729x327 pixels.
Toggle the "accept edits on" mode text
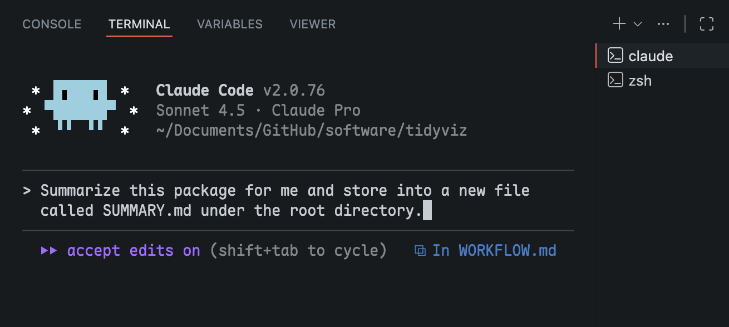pyautogui.click(x=134, y=251)
